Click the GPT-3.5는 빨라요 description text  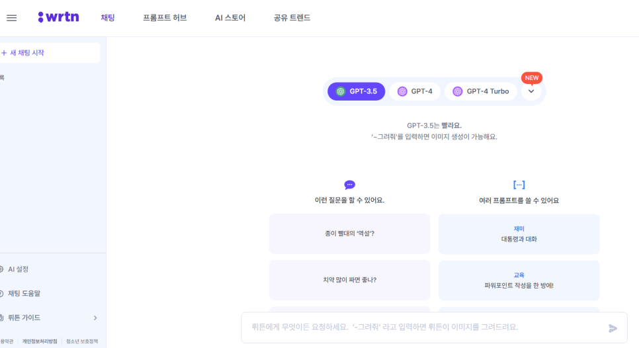(x=434, y=126)
